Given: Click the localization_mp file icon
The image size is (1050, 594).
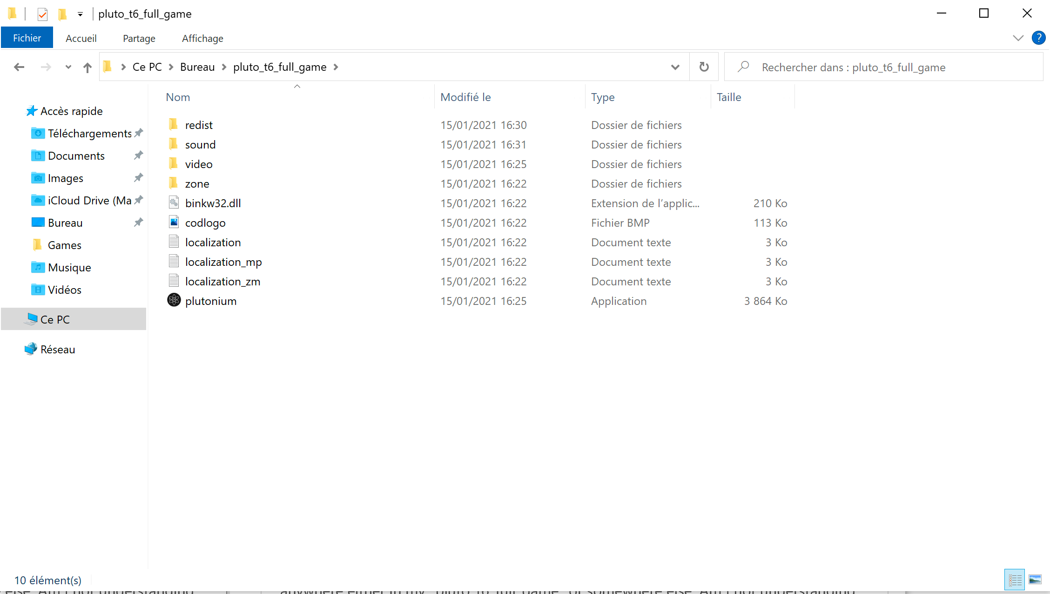Looking at the screenshot, I should point(174,261).
